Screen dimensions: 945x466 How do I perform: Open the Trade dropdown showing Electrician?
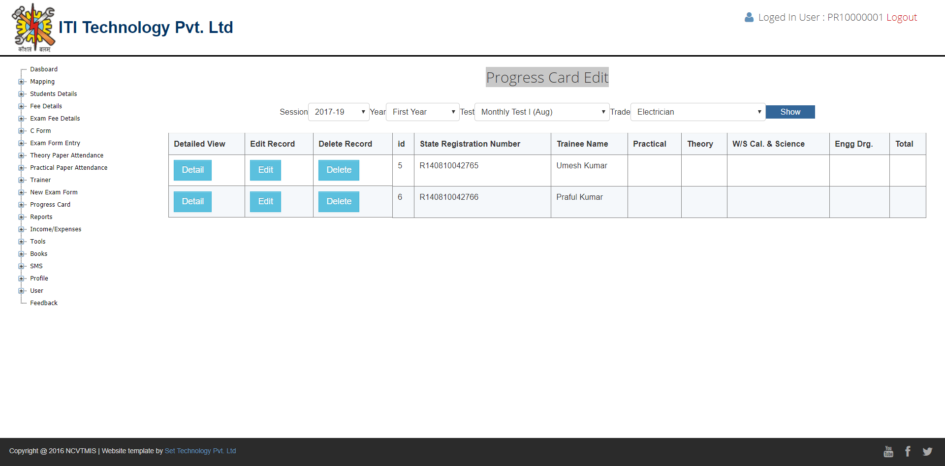point(697,112)
